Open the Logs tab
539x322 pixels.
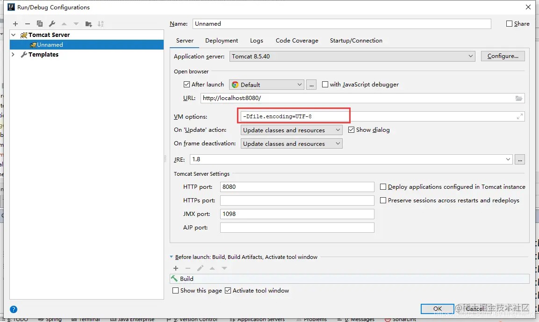pos(257,41)
